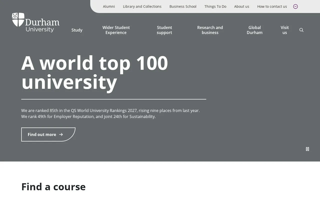This screenshot has height=200, width=320.
Task: Visit Library and Collections link
Action: 142,6
